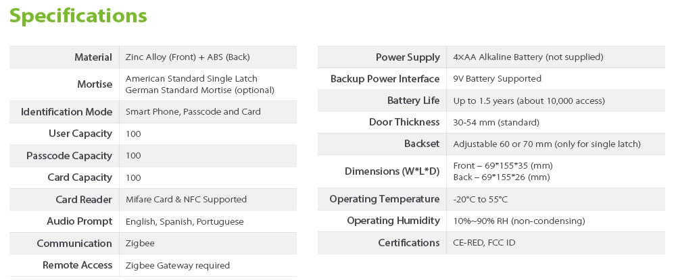The height and width of the screenshot is (280, 676).
Task: Click the Passcode Capacity label
Action: (69, 156)
